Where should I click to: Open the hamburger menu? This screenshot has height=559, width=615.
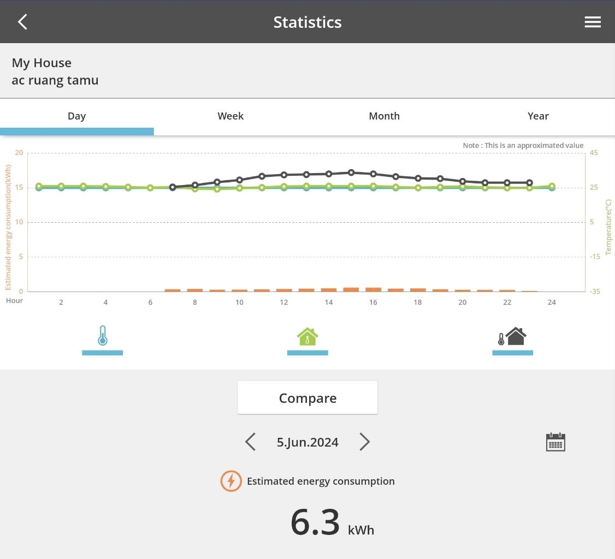[x=592, y=22]
